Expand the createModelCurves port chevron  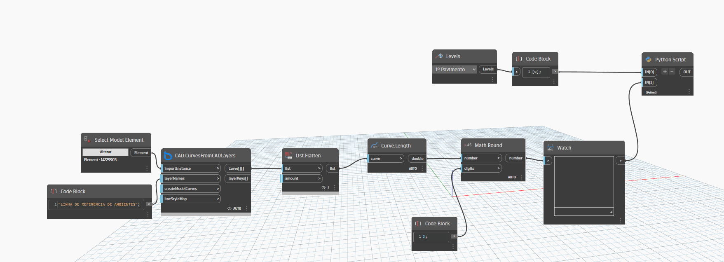click(x=218, y=189)
